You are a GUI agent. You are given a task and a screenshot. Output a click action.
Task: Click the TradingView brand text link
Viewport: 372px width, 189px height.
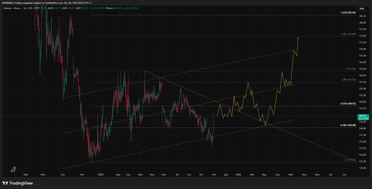[x=21, y=183]
